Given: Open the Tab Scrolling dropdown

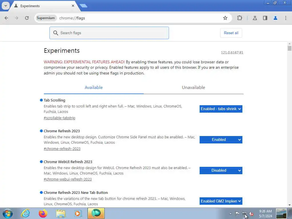Looking at the screenshot, I should click(x=221, y=109).
